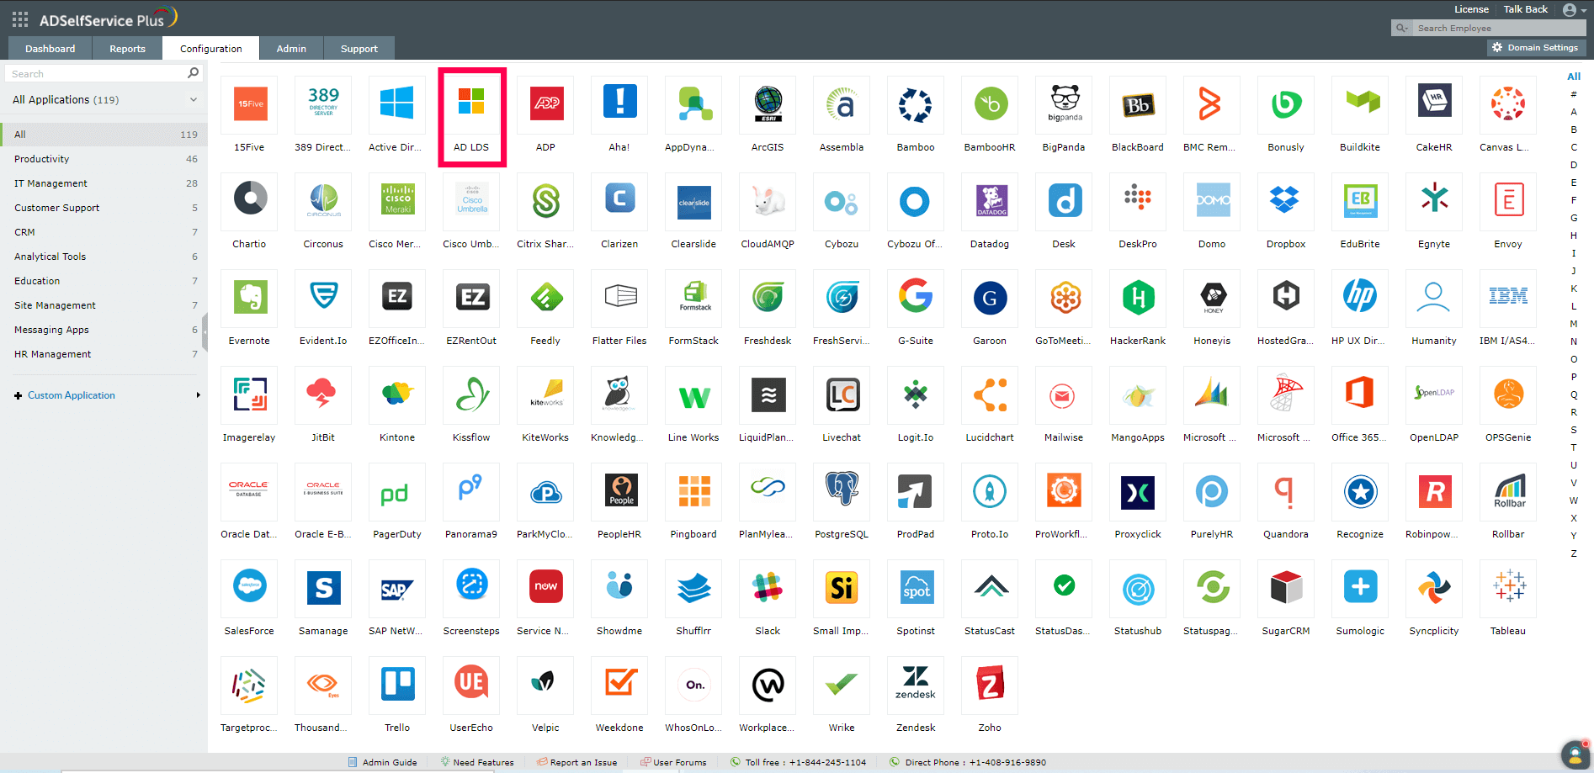Visit the User Forums link
Viewport: 1594px width, 773px height.
[673, 763]
